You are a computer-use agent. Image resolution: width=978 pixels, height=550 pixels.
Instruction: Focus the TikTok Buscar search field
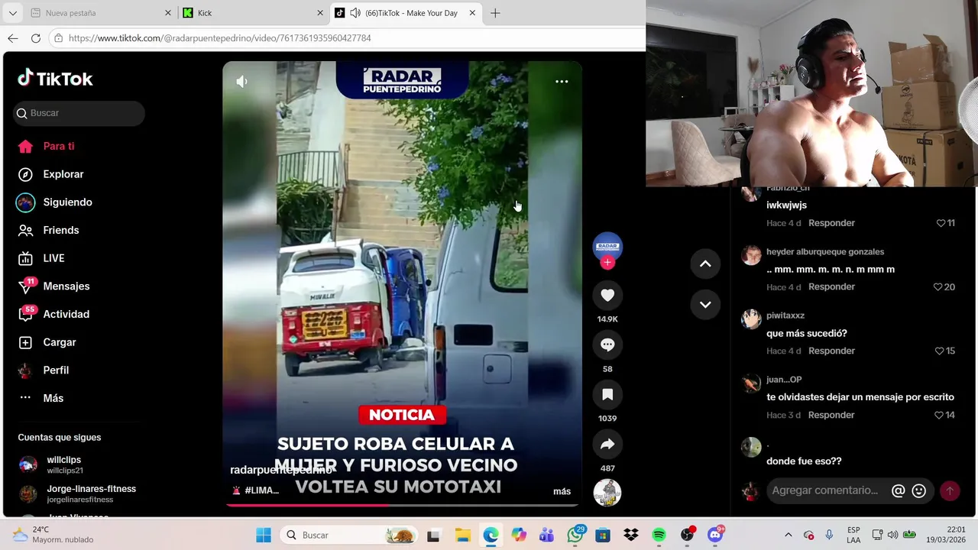(x=79, y=113)
